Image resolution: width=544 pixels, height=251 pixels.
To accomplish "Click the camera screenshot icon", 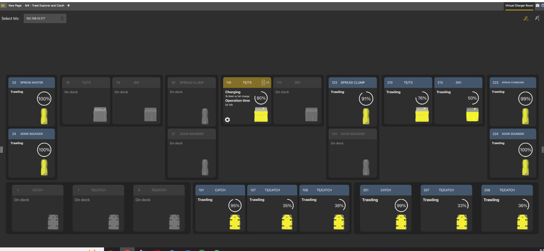I will click(x=537, y=5).
